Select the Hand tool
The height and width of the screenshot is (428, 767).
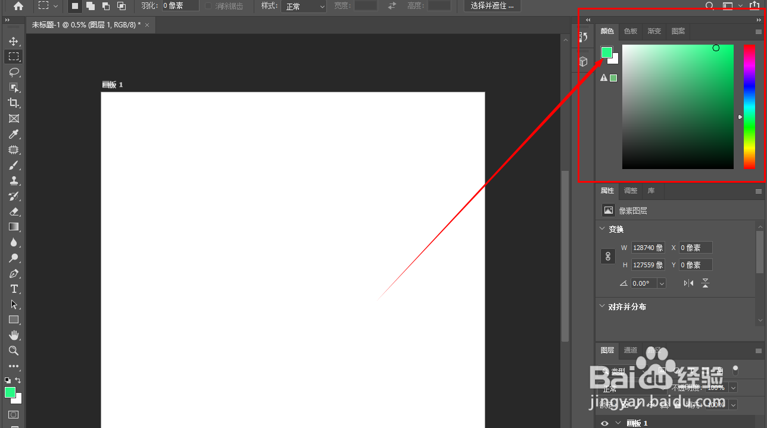click(x=14, y=335)
